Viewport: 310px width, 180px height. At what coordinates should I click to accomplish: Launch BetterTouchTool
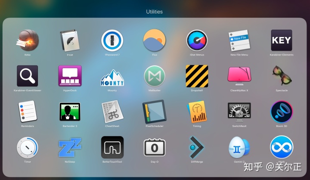112,147
